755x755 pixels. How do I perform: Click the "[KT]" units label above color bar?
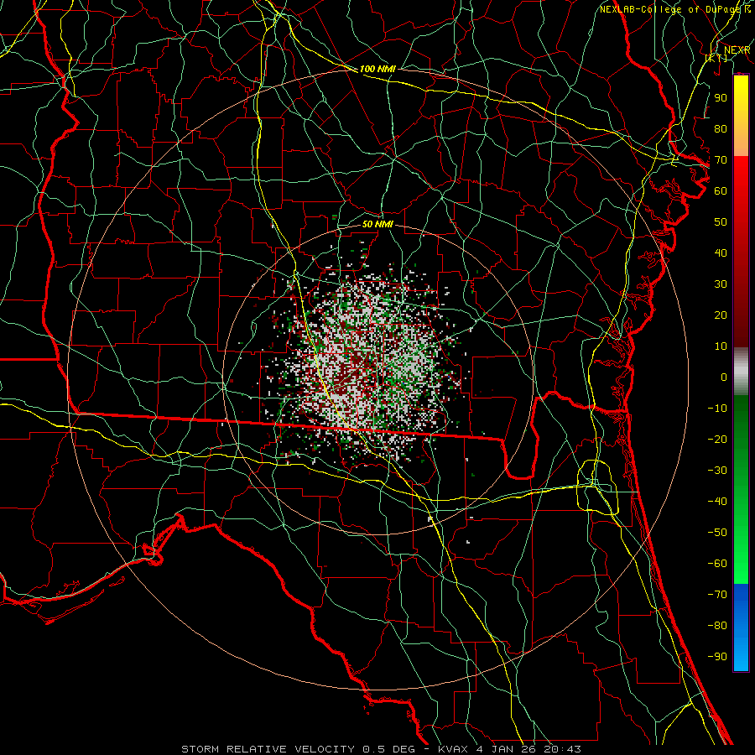coord(716,58)
